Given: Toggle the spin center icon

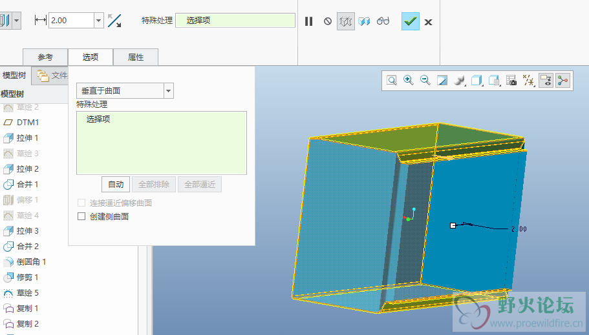Looking at the screenshot, I should click(x=562, y=80).
